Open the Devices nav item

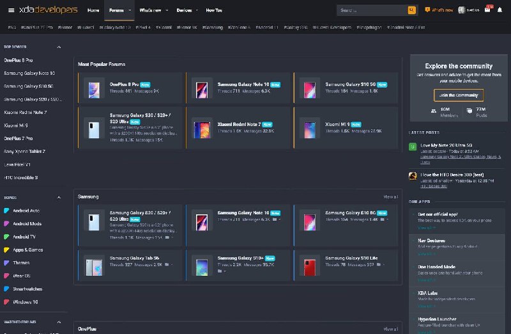tap(184, 10)
